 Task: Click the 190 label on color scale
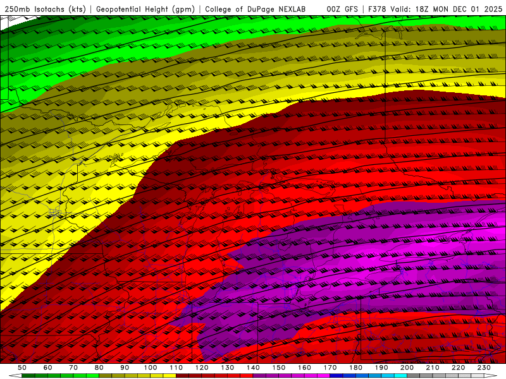pyautogui.click(x=381, y=368)
